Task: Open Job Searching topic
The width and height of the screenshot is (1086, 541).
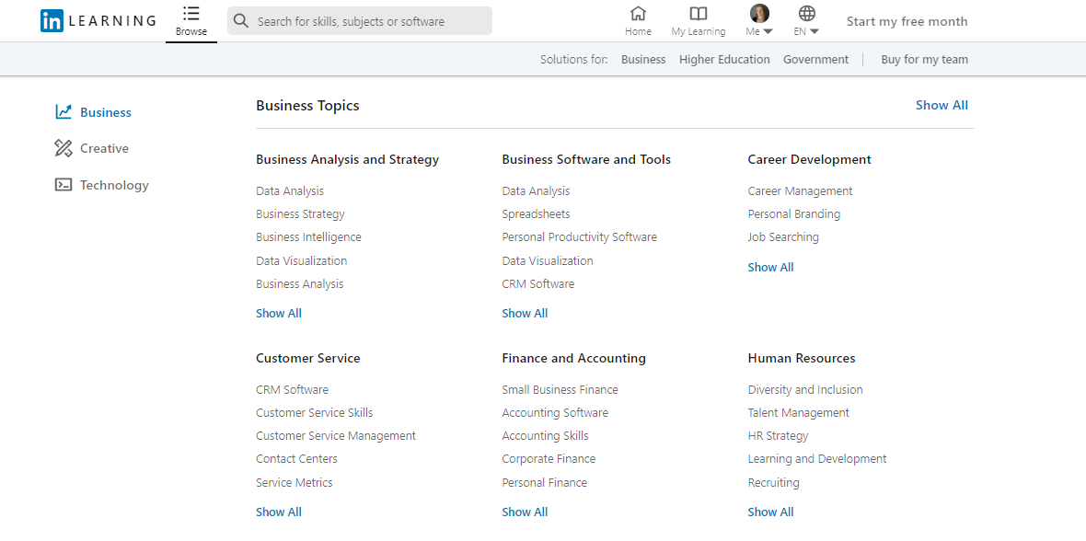Action: (783, 236)
